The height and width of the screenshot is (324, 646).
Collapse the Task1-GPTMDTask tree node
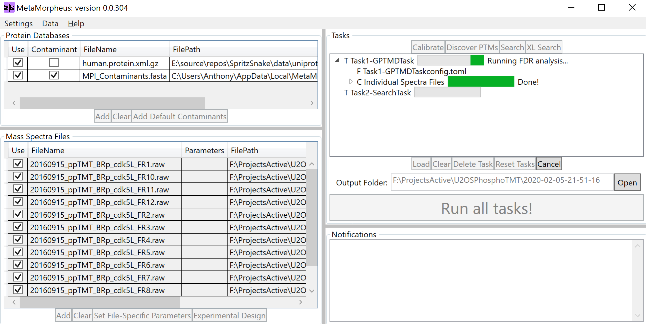click(x=337, y=60)
